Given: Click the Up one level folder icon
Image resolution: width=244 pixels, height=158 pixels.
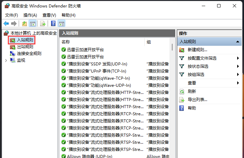Looking at the screenshot, I should [24, 23].
